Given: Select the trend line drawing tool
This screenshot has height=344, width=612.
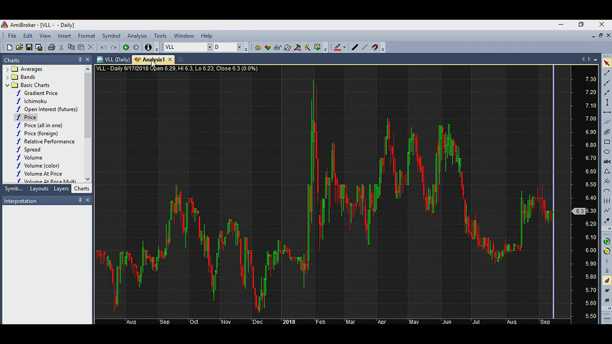Looking at the screenshot, I should pyautogui.click(x=607, y=73).
